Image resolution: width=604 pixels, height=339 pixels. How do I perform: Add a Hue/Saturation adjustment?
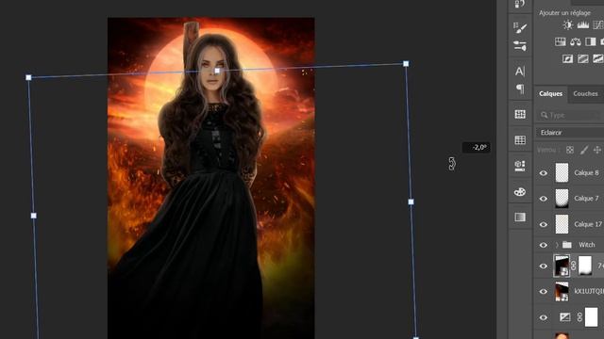(x=560, y=41)
